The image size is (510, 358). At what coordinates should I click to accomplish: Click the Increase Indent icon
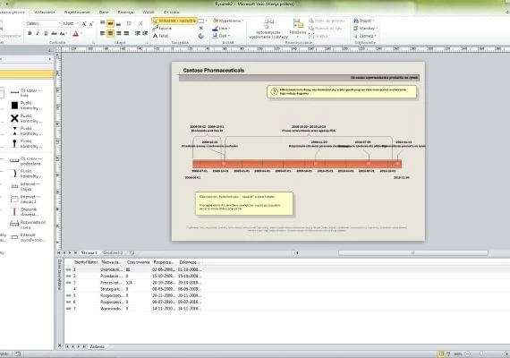pos(145,33)
